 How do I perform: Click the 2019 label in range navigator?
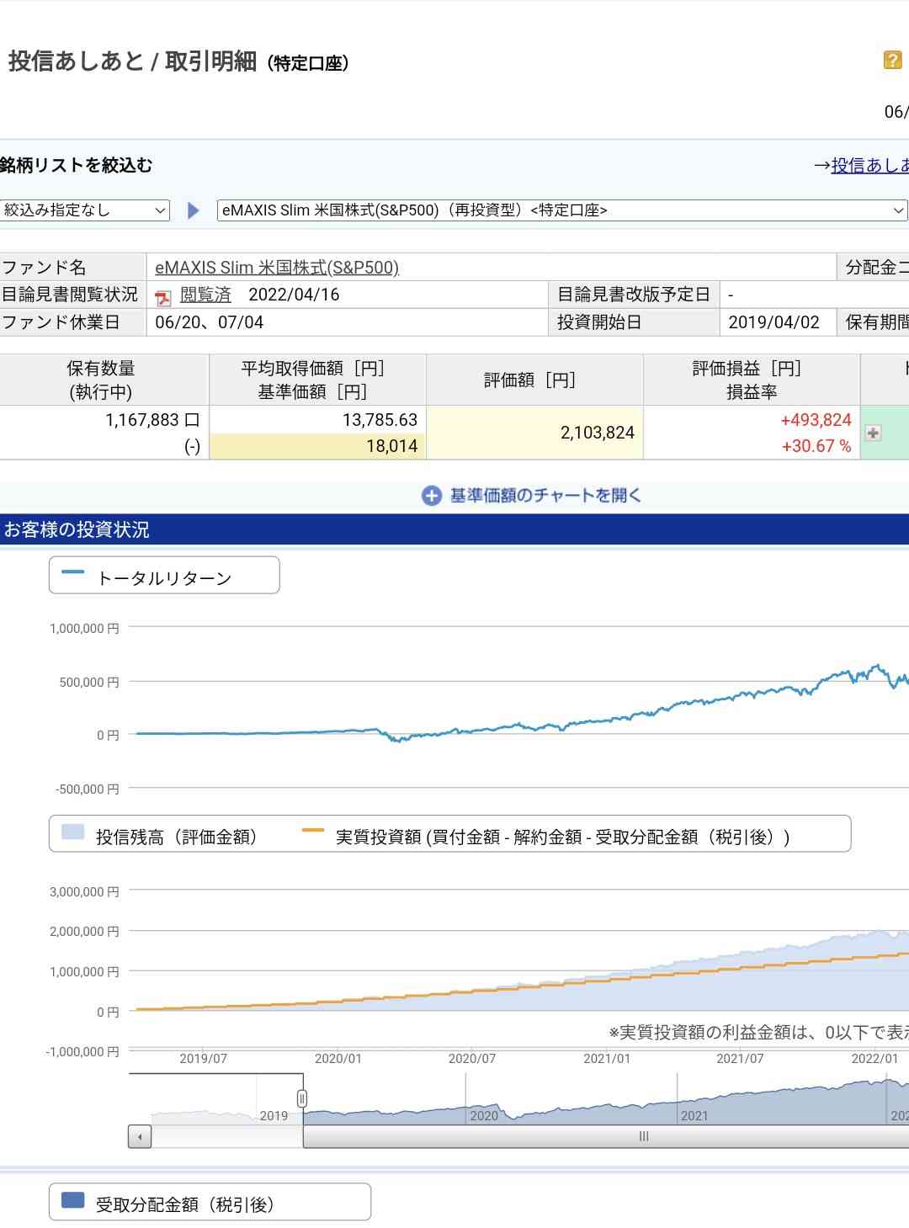[274, 1116]
